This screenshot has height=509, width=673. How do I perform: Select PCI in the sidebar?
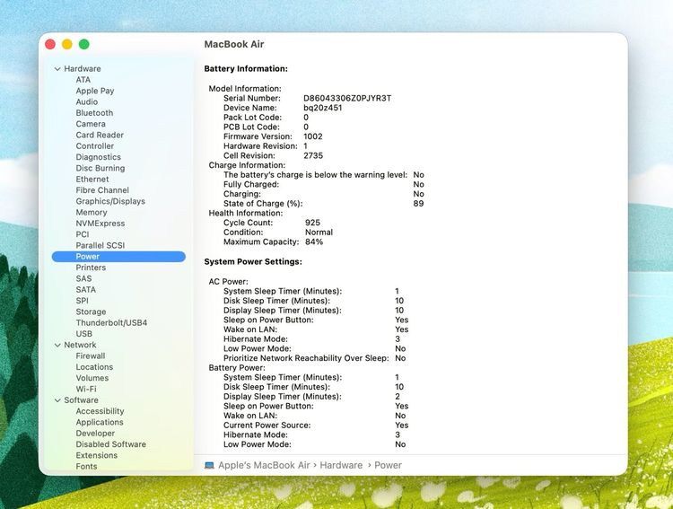(83, 234)
